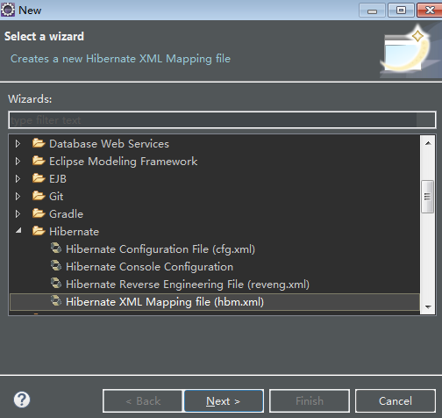Image resolution: width=442 pixels, height=418 pixels.
Task: Select the Database Web Services category
Action: (109, 144)
